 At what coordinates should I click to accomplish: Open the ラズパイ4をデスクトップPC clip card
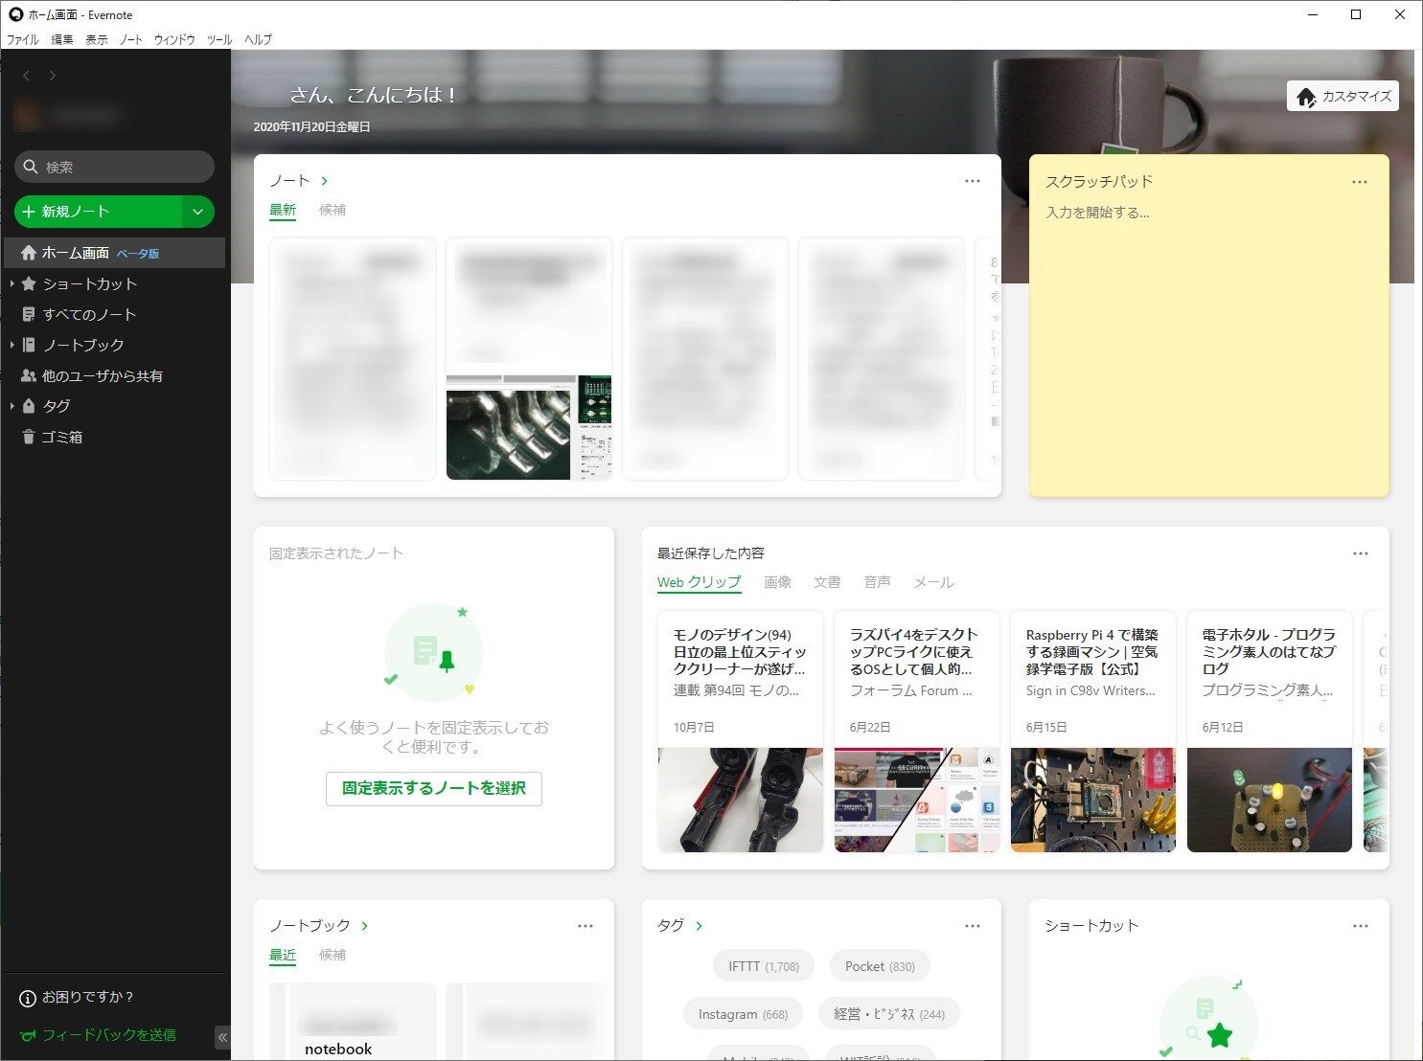(916, 732)
